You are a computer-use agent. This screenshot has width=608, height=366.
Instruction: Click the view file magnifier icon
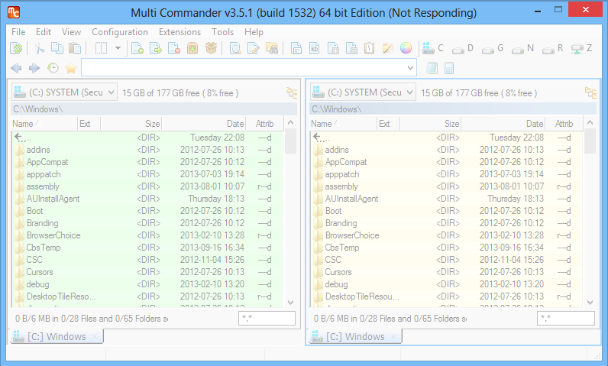235,48
